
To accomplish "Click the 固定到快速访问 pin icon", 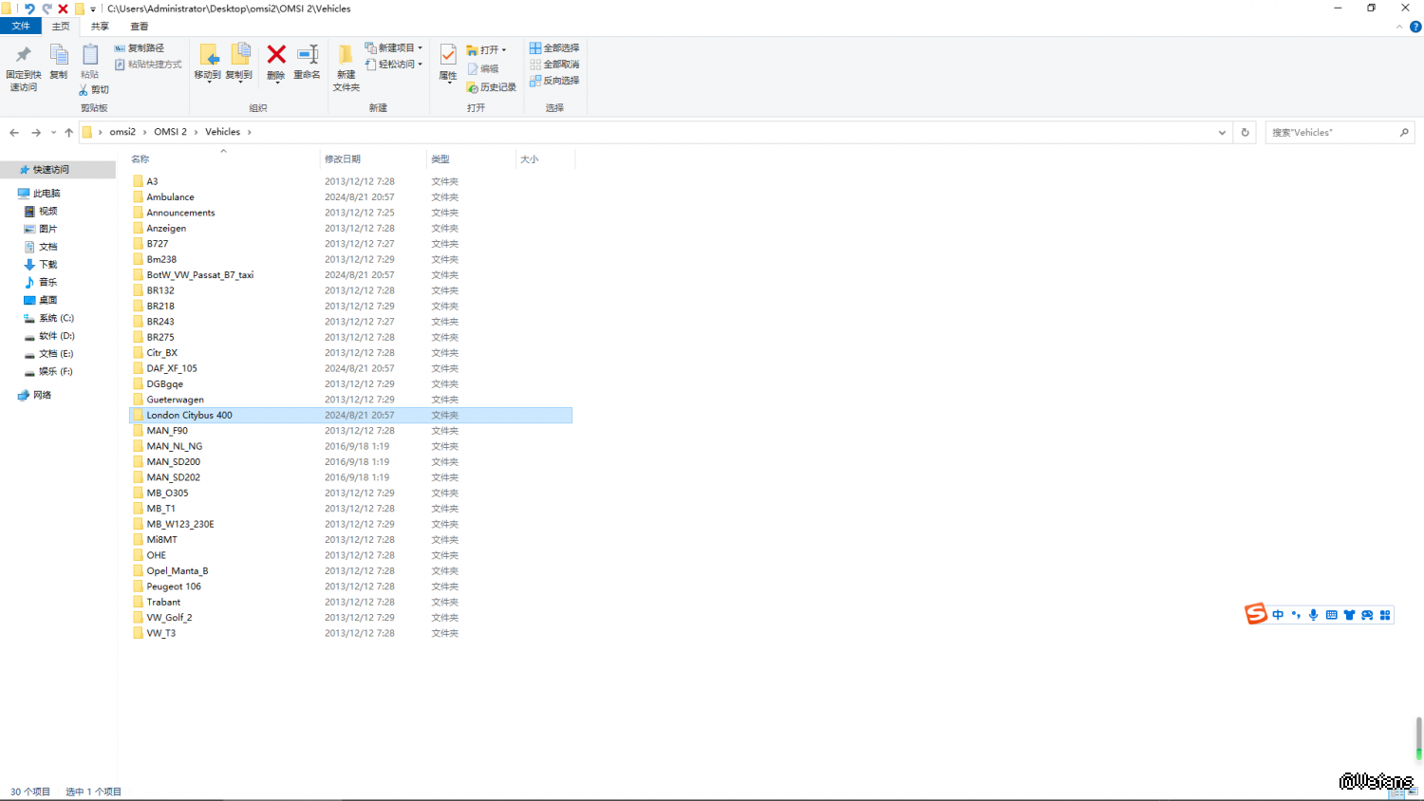I will tap(23, 56).
